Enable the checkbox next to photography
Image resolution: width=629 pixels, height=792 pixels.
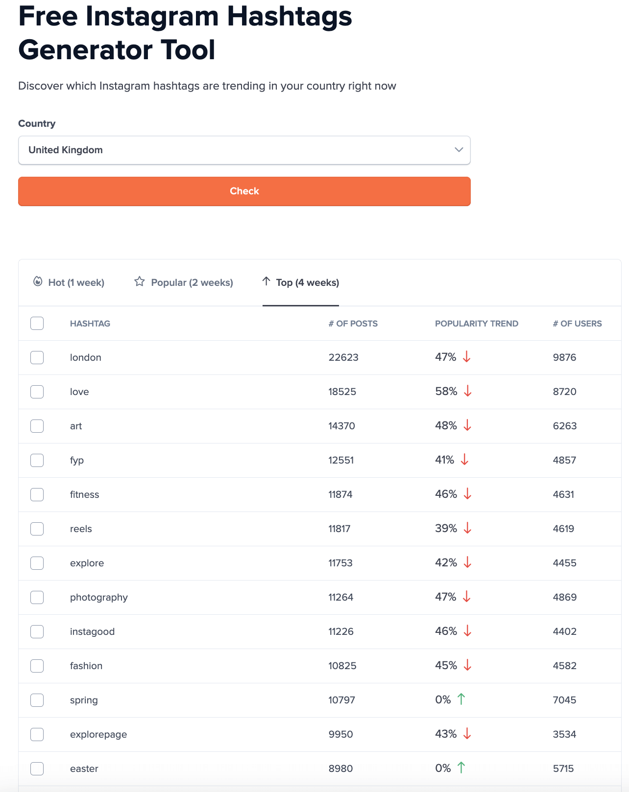[x=37, y=598]
